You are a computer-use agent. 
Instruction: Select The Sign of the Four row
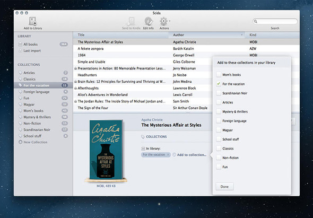click(143, 108)
